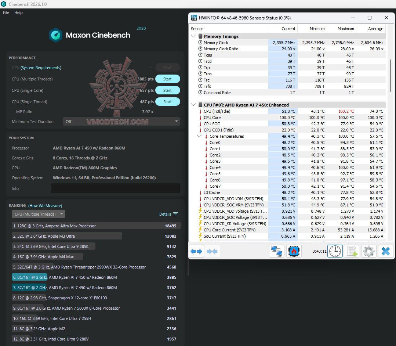This screenshot has height=346, width=396.
Task: Click the HWiNFO app icon in its title bar
Action: click(194, 18)
